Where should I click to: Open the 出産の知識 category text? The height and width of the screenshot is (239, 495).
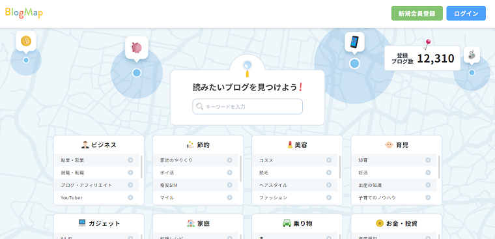[x=370, y=186]
